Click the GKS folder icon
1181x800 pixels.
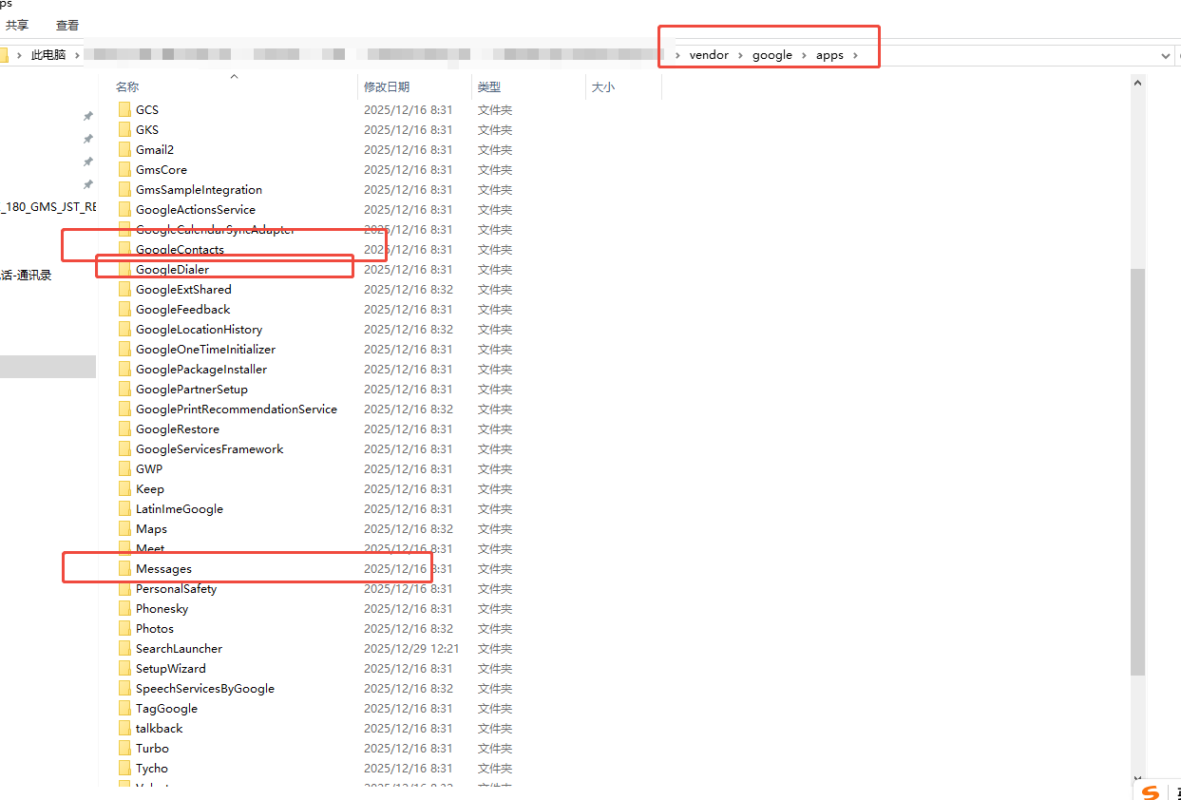[x=124, y=129]
